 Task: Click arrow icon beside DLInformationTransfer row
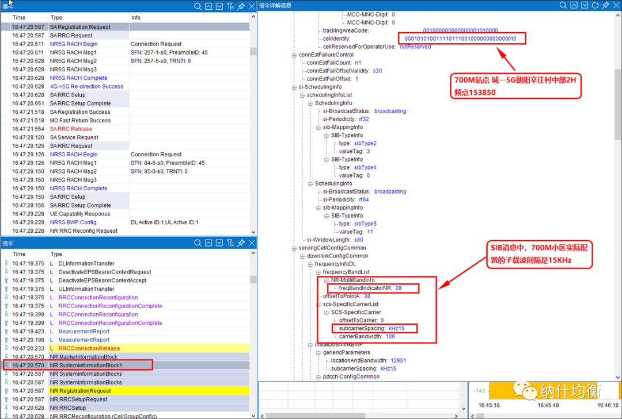pos(6,263)
